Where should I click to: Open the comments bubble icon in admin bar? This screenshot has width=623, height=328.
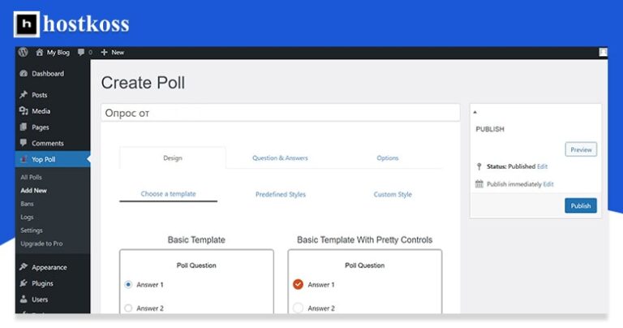(80, 52)
